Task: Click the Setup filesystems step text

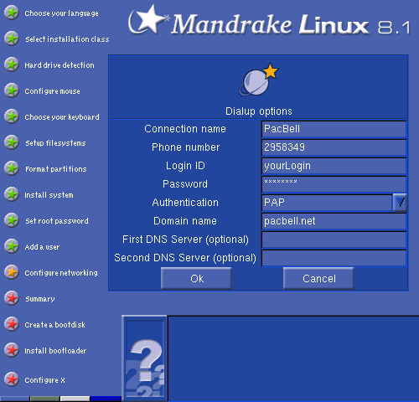Action: pos(55,143)
